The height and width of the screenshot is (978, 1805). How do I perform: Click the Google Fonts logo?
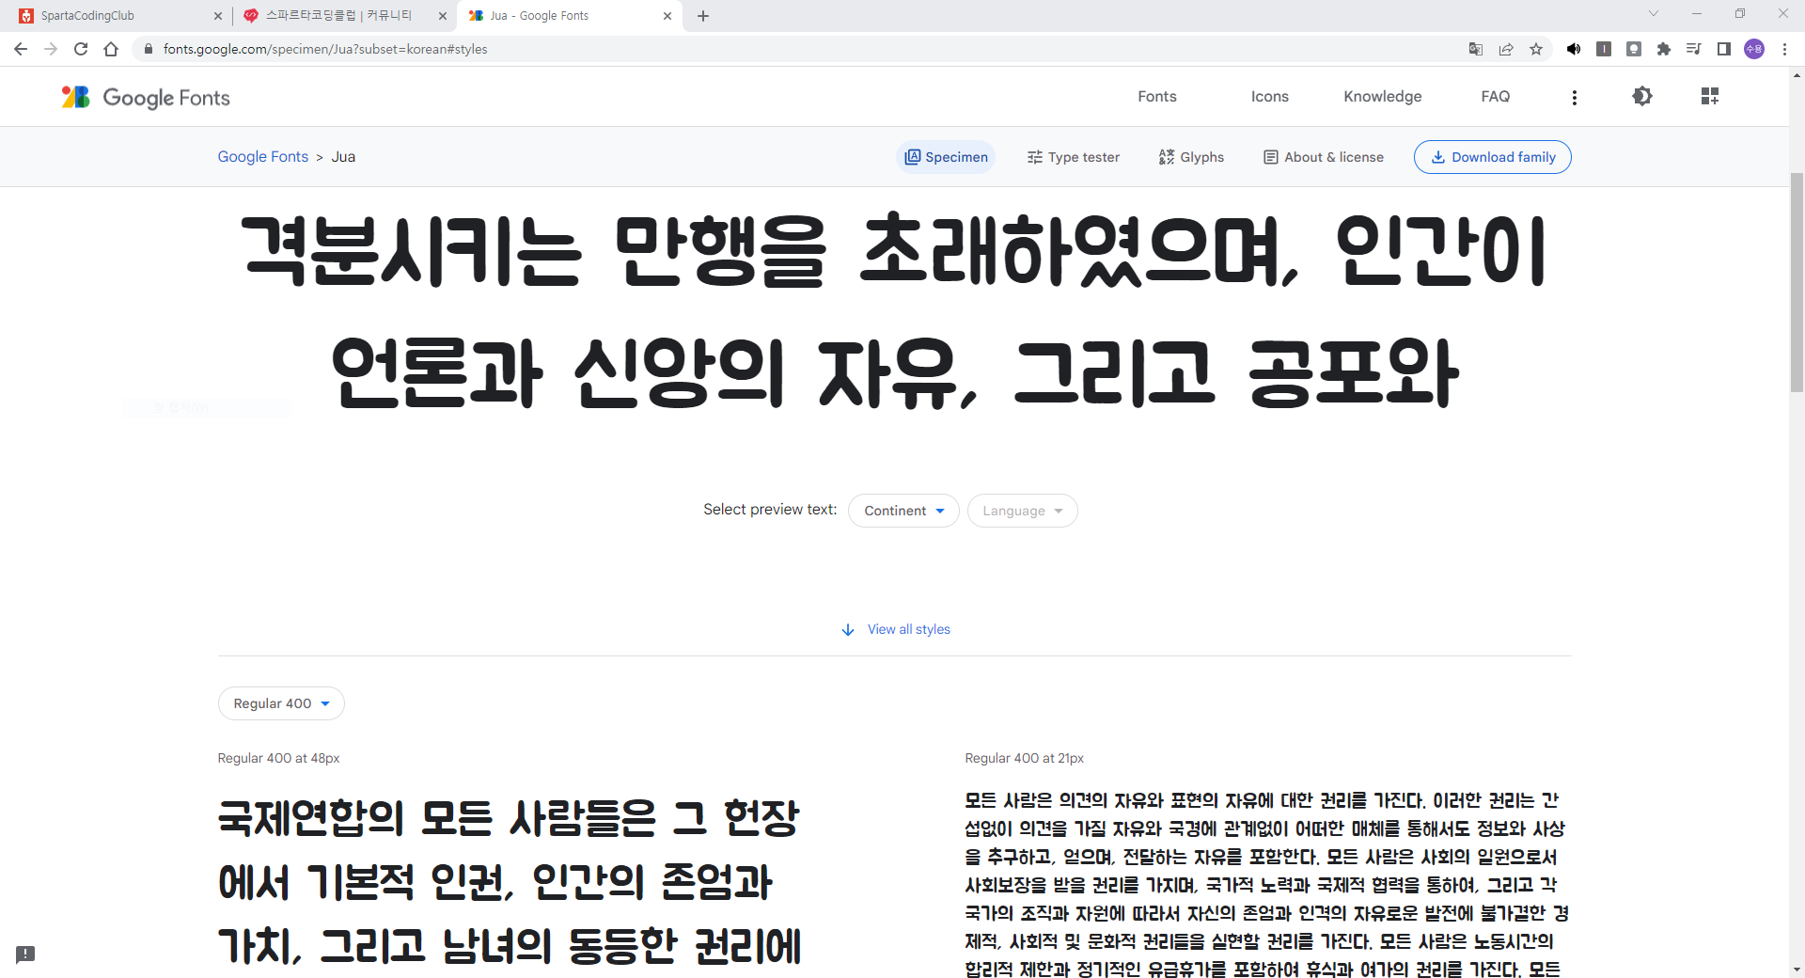[x=146, y=97]
